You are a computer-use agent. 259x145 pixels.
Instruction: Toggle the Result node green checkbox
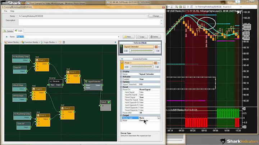[x=109, y=102]
